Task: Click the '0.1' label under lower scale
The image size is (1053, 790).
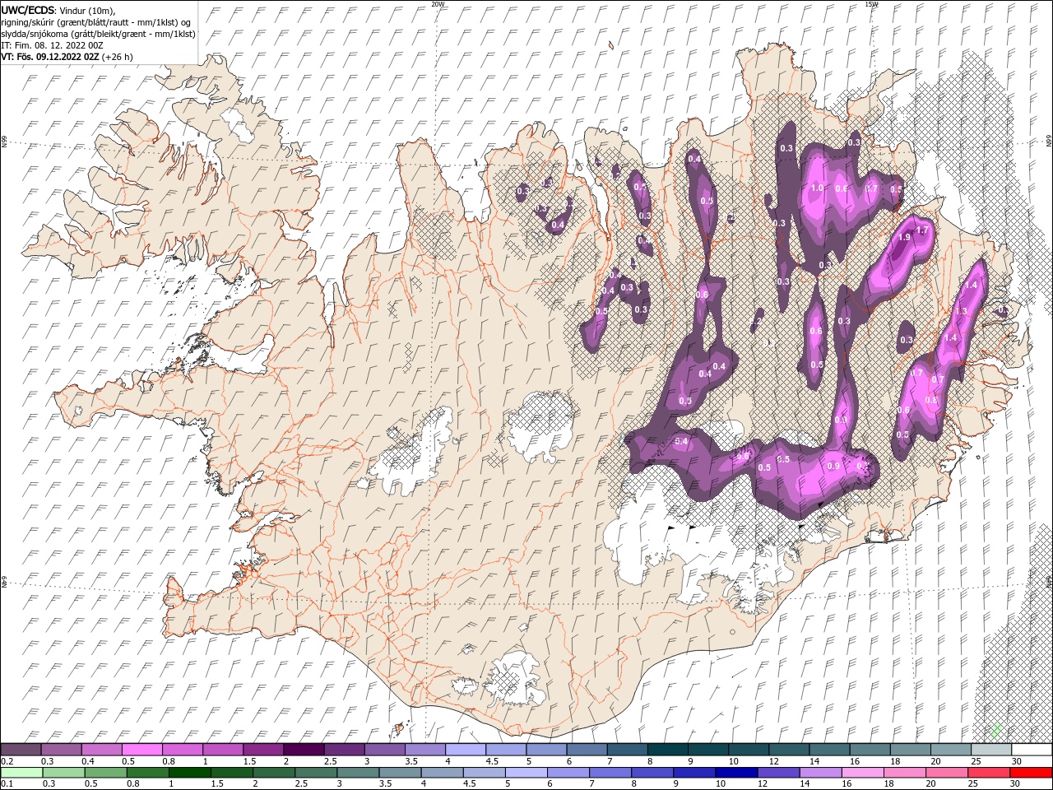Action: 7,784
